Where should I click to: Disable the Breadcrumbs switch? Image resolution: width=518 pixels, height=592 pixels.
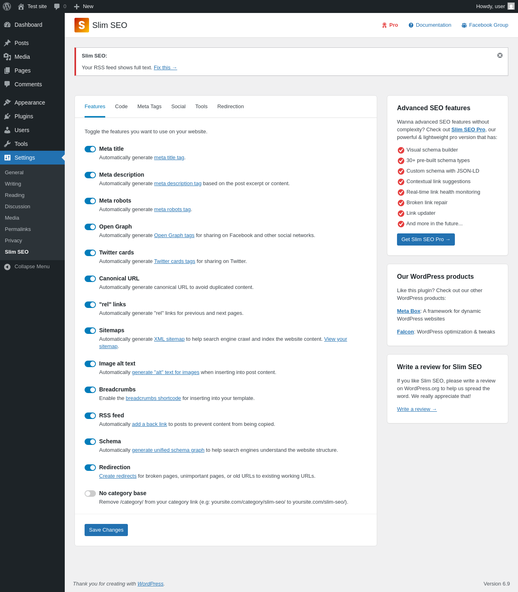coord(90,390)
